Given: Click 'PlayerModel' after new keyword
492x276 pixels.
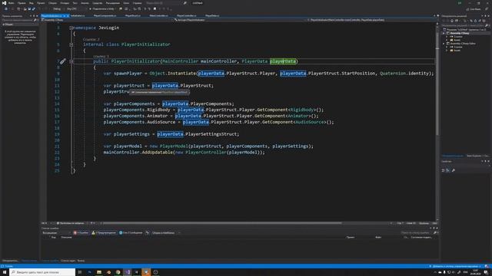Looking at the screenshot, I should (x=174, y=146).
